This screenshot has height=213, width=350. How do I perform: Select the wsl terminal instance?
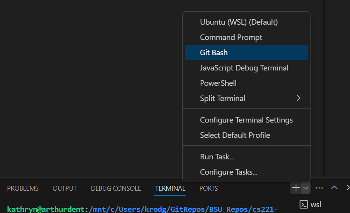tap(311, 204)
